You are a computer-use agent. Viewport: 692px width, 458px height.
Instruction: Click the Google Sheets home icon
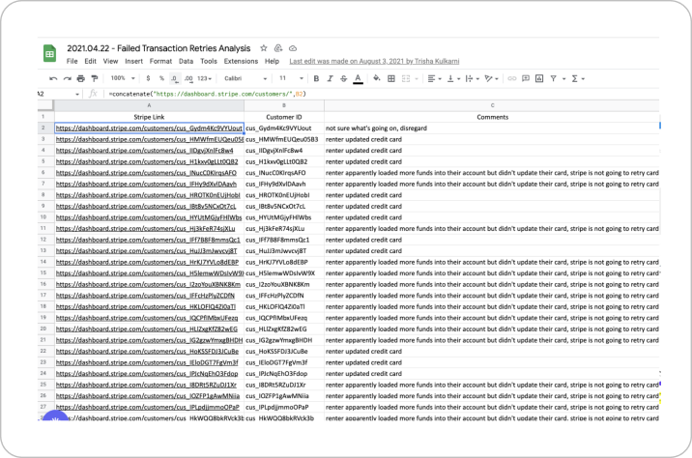(x=49, y=54)
